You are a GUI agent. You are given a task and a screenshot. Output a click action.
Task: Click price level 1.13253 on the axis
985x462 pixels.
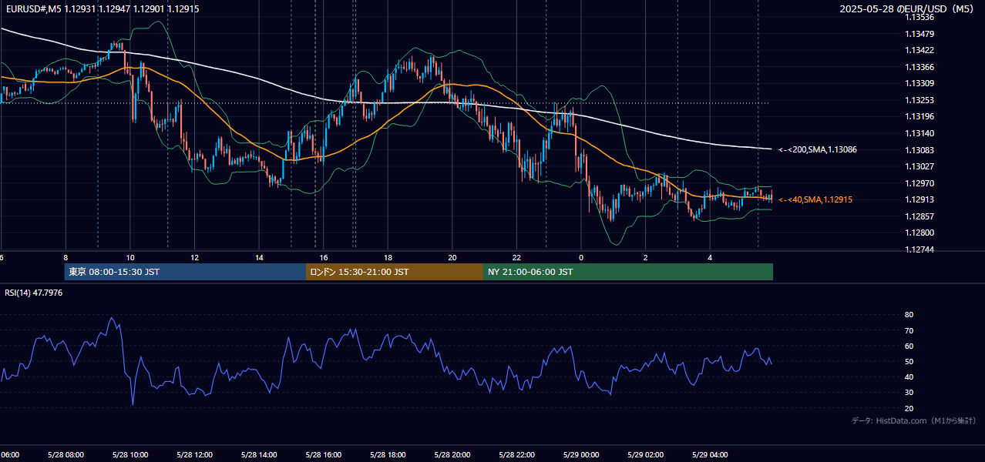[920, 100]
